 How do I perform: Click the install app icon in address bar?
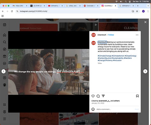point(133,11)
